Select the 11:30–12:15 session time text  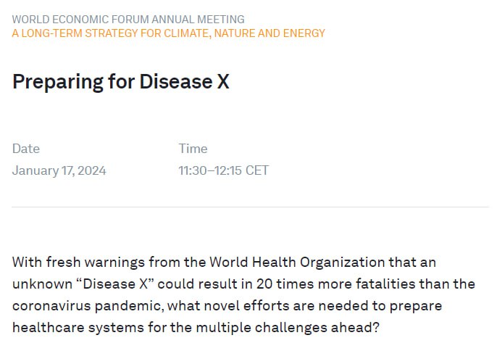tap(210, 170)
